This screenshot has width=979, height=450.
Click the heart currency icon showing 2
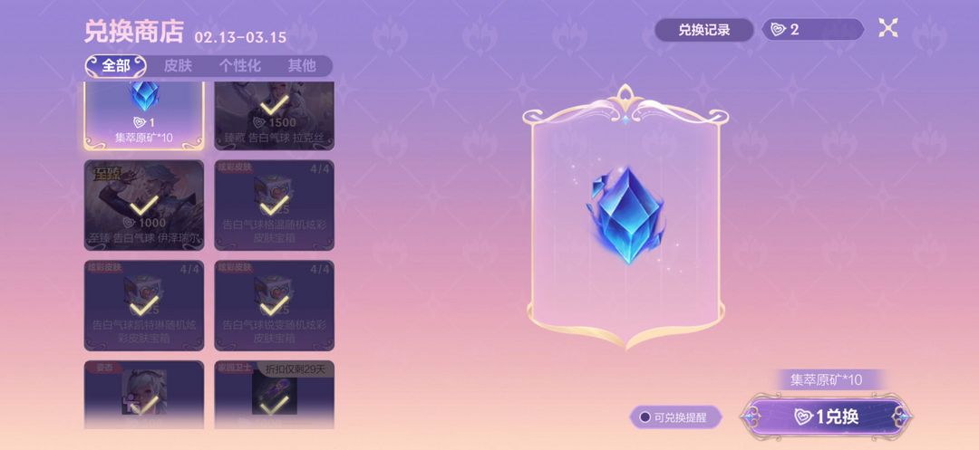(778, 29)
